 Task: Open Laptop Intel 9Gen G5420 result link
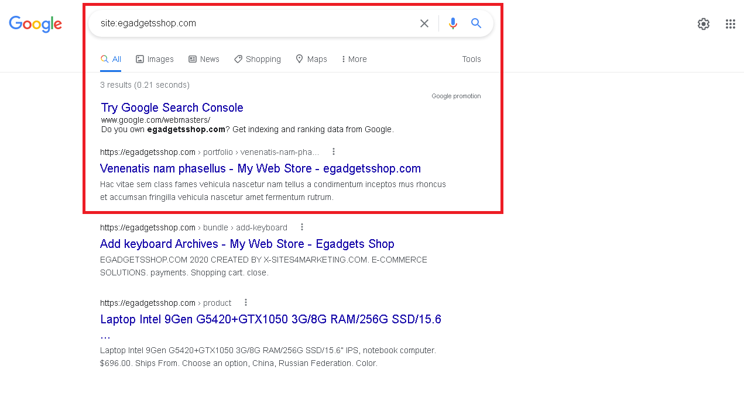tap(270, 327)
